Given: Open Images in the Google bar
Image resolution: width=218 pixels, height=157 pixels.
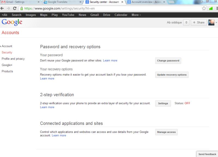Looking at the screenshot, I should (x=31, y=15).
